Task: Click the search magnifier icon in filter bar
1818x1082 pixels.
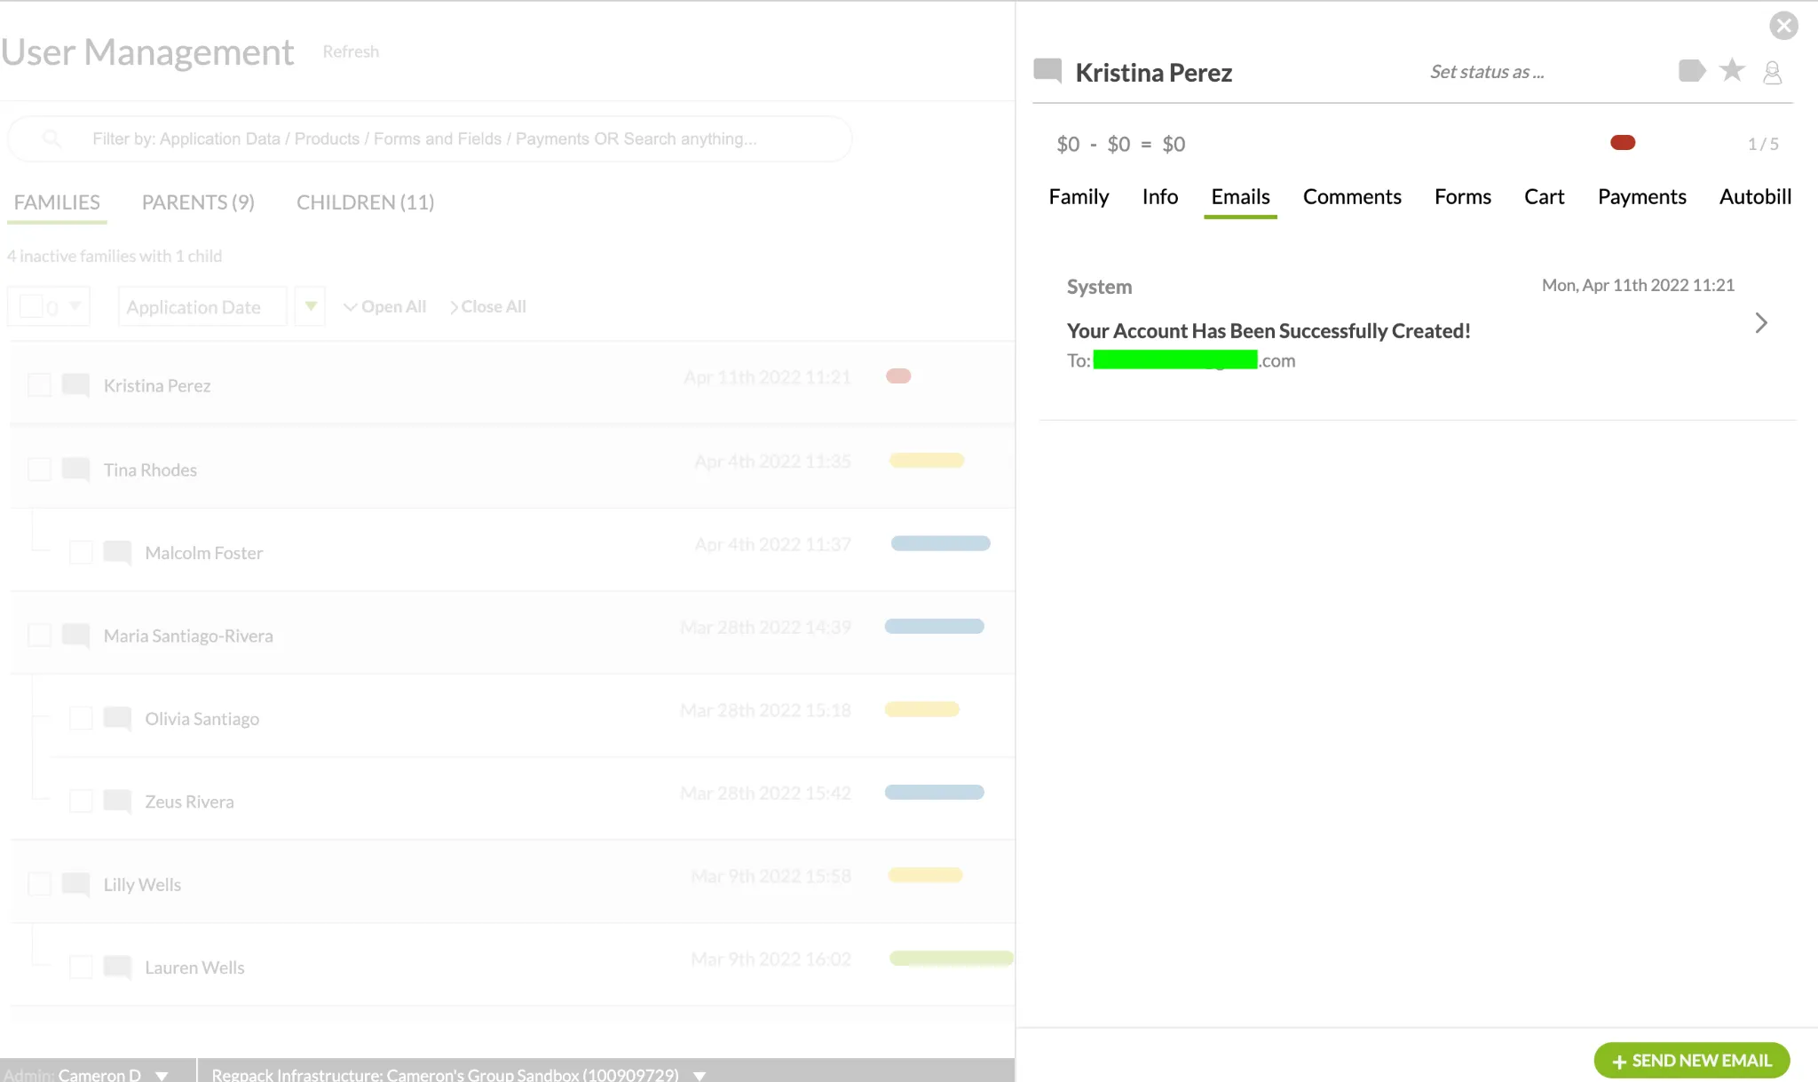Action: pyautogui.click(x=52, y=138)
